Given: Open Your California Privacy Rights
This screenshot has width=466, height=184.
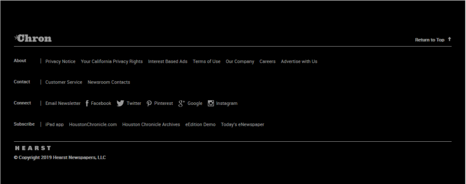Looking at the screenshot, I should [x=112, y=62].
